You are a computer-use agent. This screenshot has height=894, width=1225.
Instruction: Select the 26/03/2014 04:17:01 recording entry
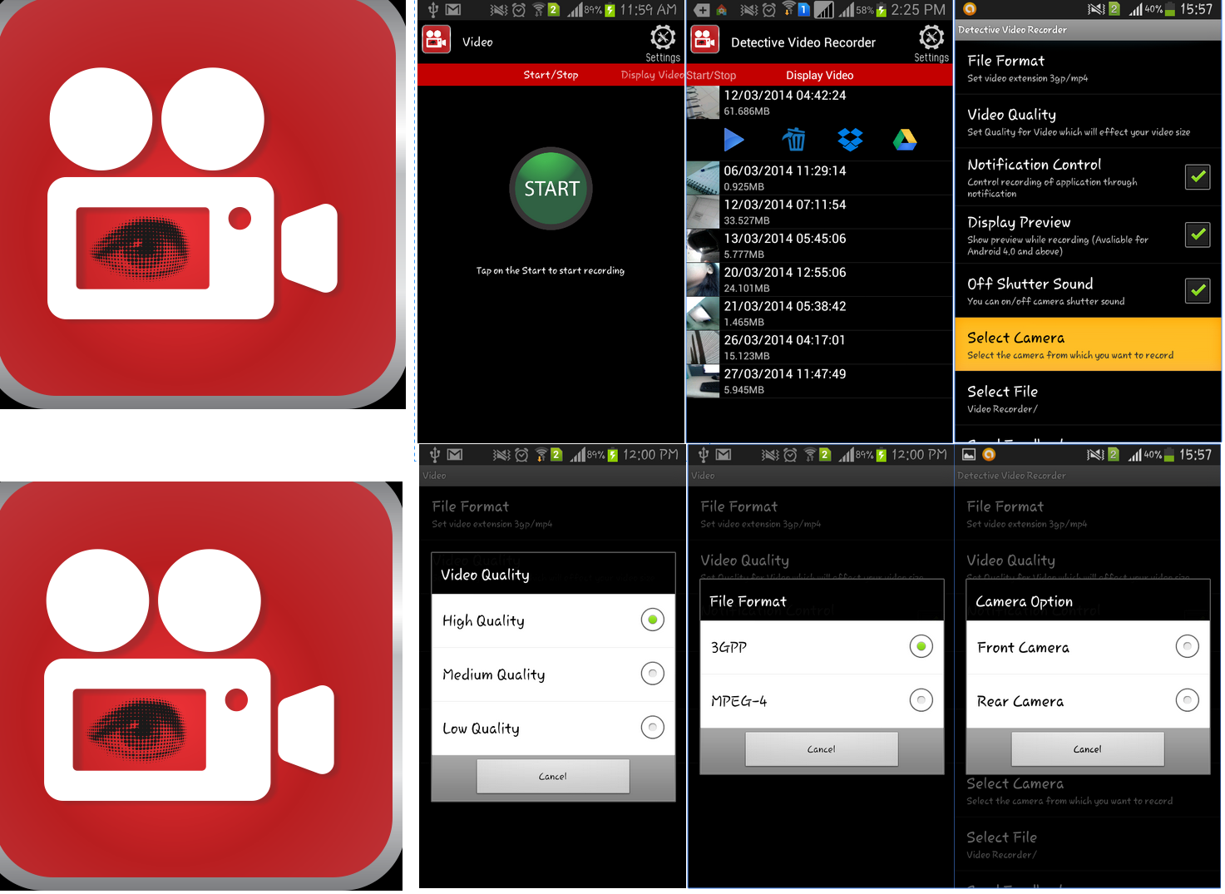pyautogui.click(x=819, y=348)
